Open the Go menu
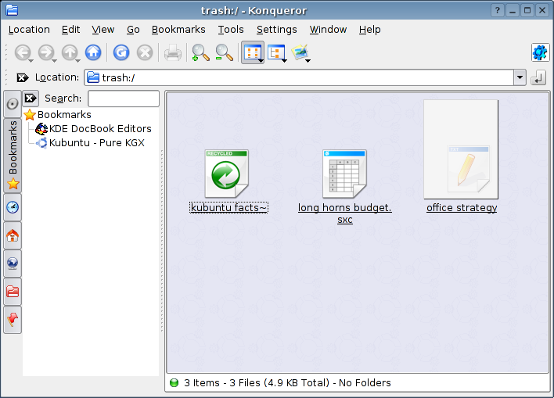The image size is (554, 398). tap(133, 30)
